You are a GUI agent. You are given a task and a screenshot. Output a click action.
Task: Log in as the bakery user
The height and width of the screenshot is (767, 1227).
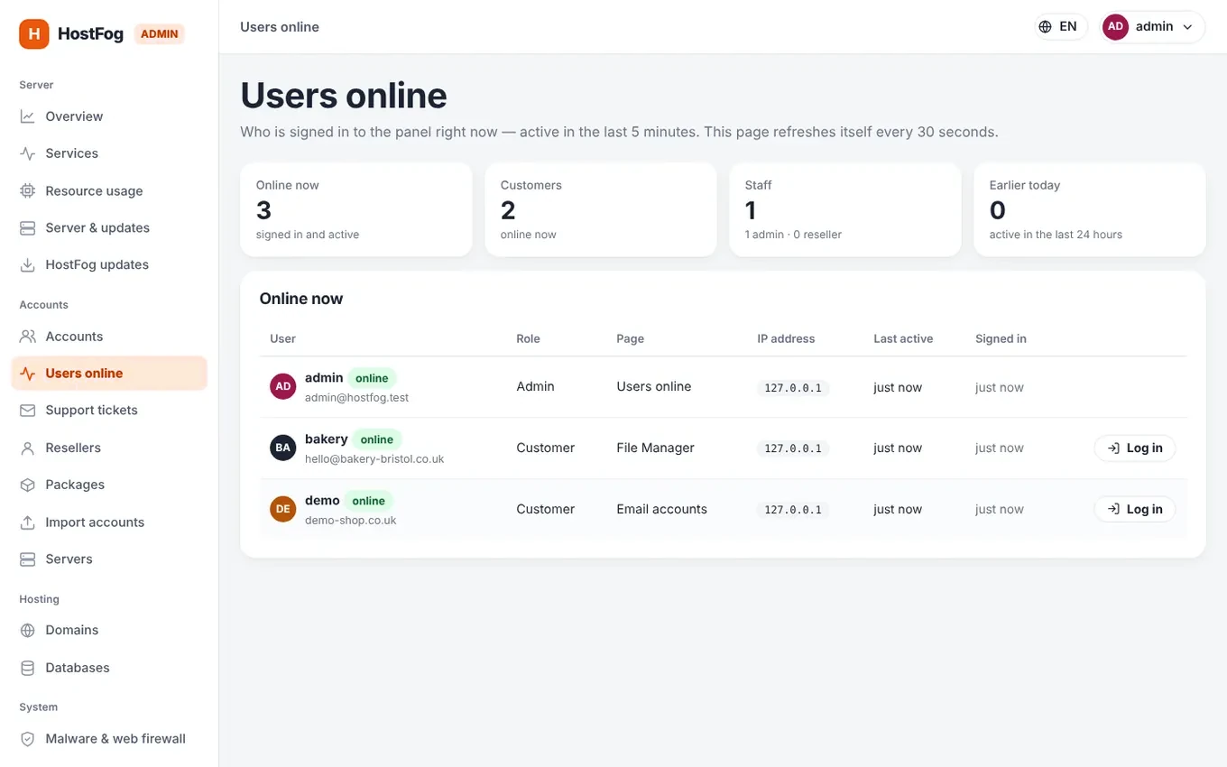pos(1135,448)
